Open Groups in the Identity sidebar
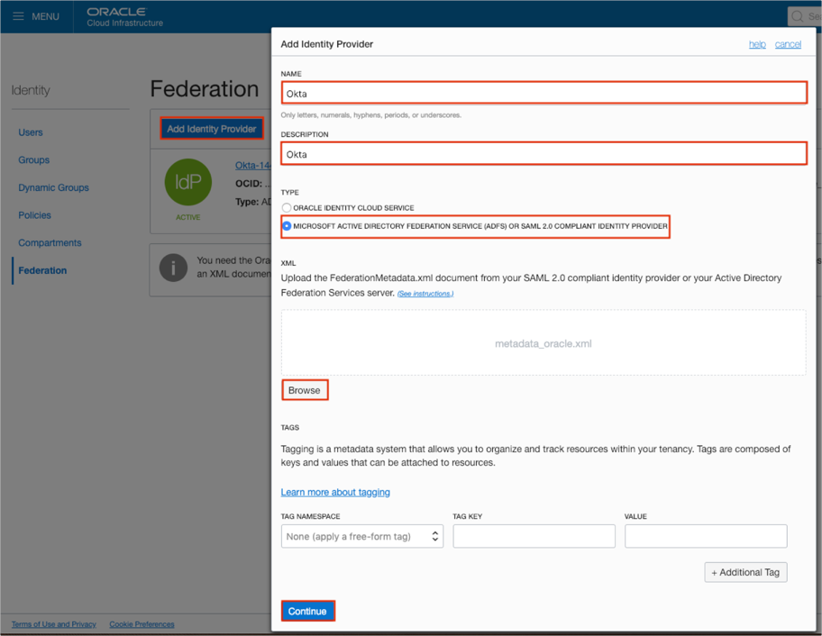This screenshot has height=636, width=822. tap(34, 160)
